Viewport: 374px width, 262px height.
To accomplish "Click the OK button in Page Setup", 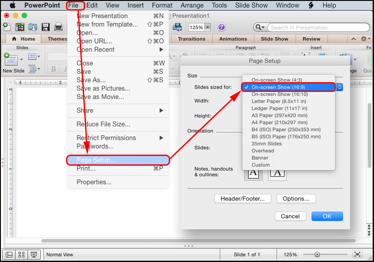I will pyautogui.click(x=327, y=216).
